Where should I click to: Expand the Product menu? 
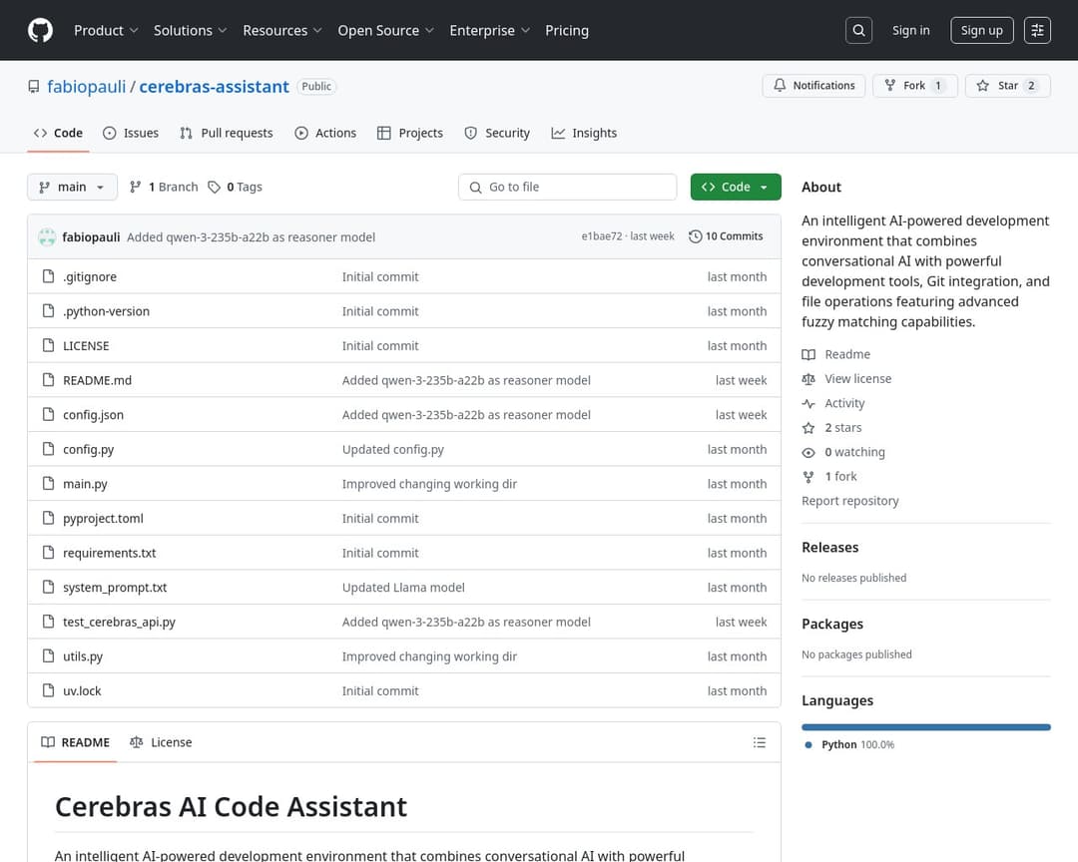tap(106, 30)
